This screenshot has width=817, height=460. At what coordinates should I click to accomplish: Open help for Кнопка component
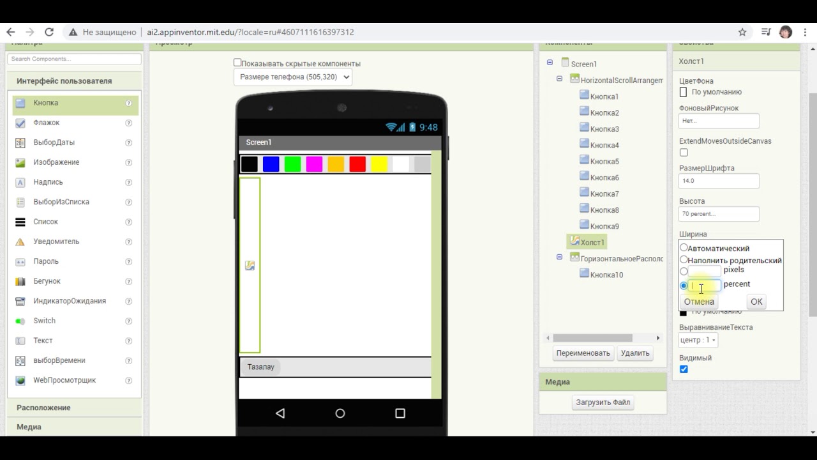tap(129, 103)
